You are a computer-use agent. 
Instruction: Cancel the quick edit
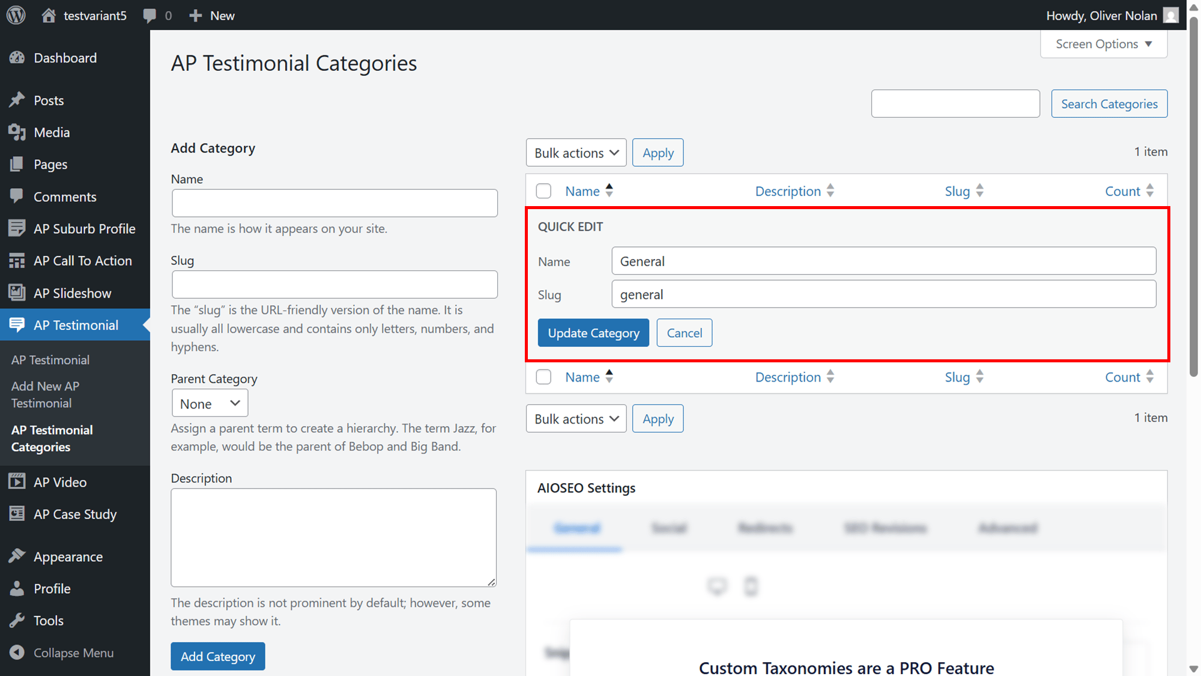pos(684,333)
